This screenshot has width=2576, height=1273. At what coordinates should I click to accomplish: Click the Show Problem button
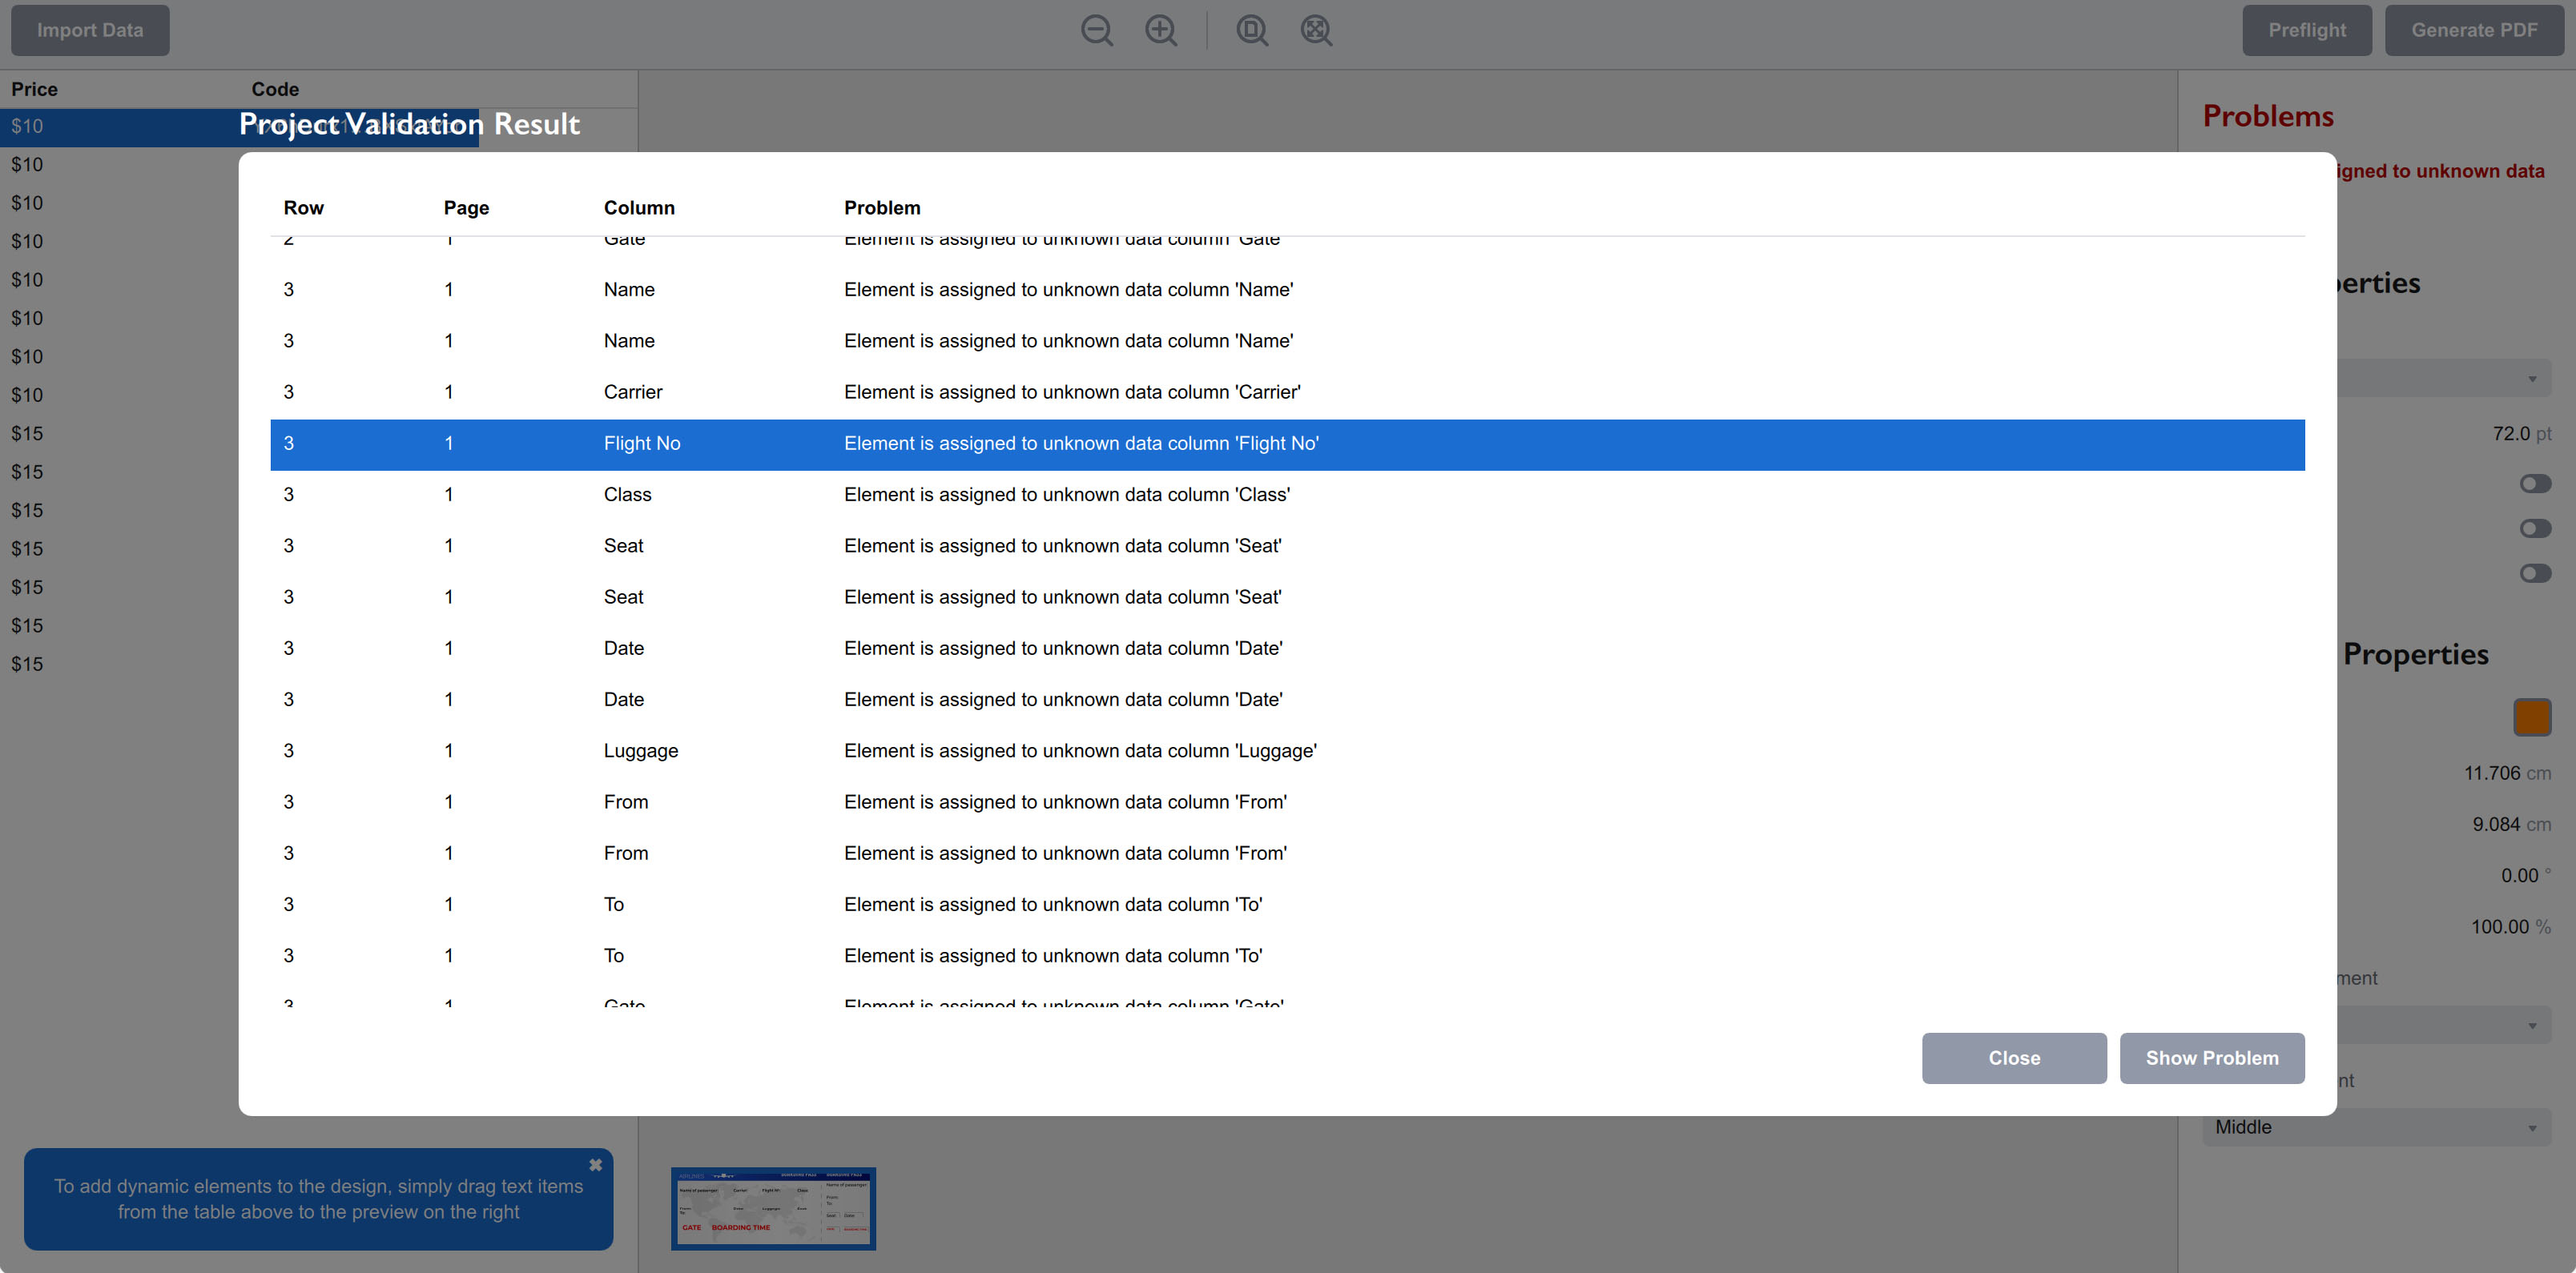[2212, 1057]
